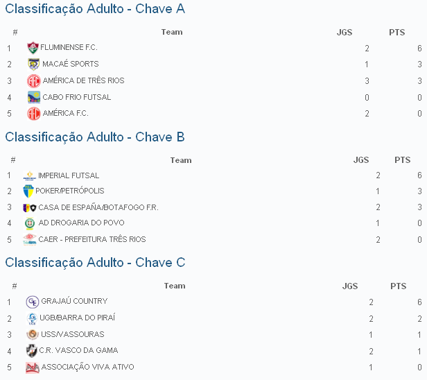
Task: Click the Classificação Adulto - Chave B heading
Action: point(95,137)
